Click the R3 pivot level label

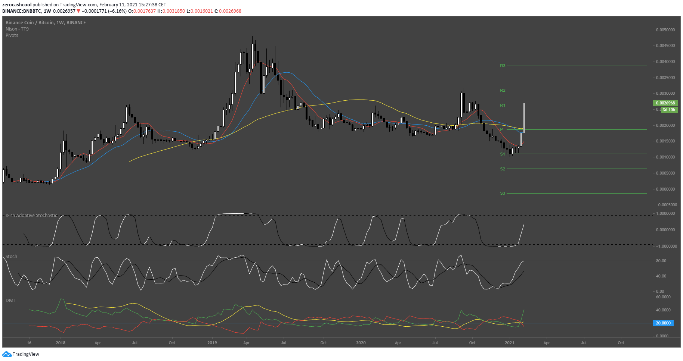click(x=503, y=66)
